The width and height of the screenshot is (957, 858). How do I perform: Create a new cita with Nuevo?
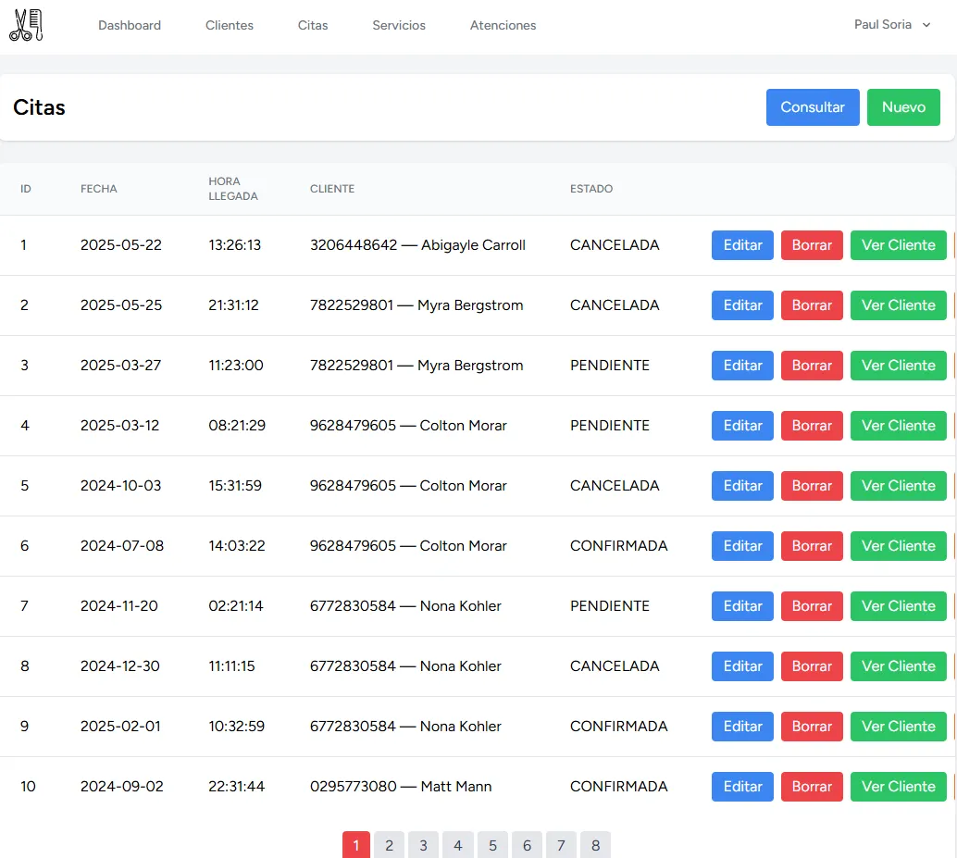[x=902, y=107]
